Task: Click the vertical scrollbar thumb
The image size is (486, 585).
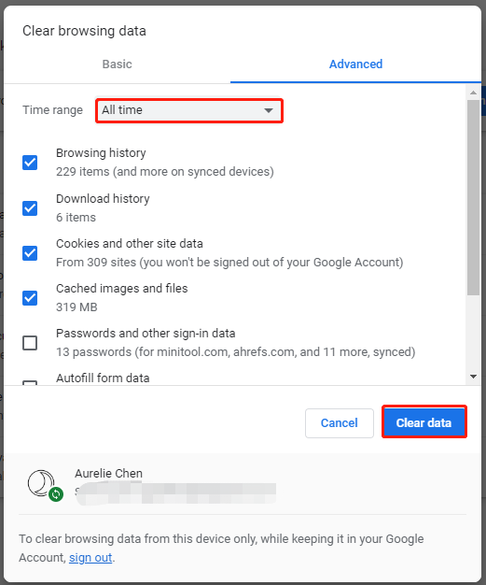Action: [473, 198]
